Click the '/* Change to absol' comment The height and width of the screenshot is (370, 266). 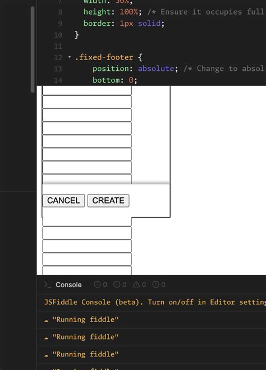point(224,69)
